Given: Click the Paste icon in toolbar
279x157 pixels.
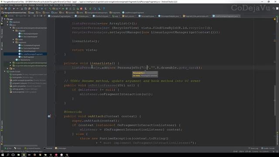Looking at the screenshot, I should (x=29, y=9).
